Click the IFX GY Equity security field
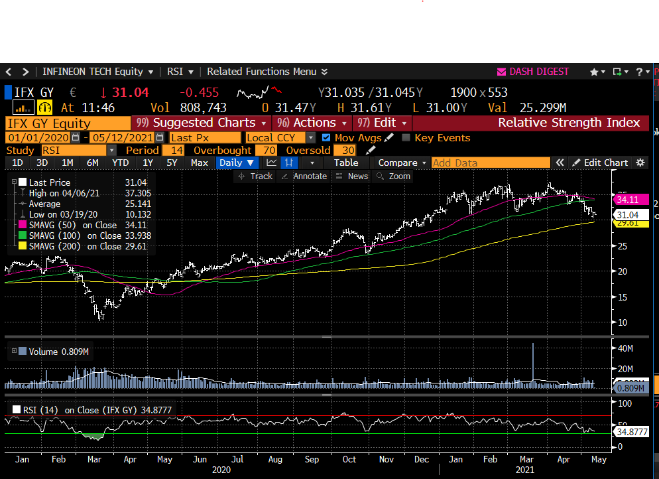 [x=68, y=123]
